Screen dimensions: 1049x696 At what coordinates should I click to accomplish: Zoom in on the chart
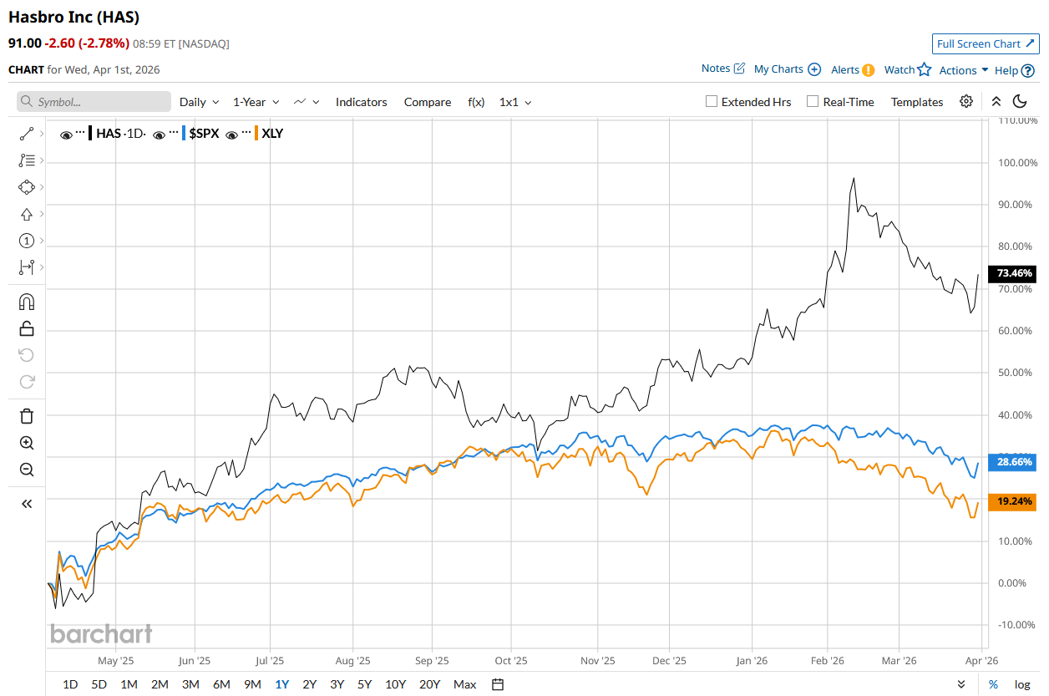tap(26, 443)
